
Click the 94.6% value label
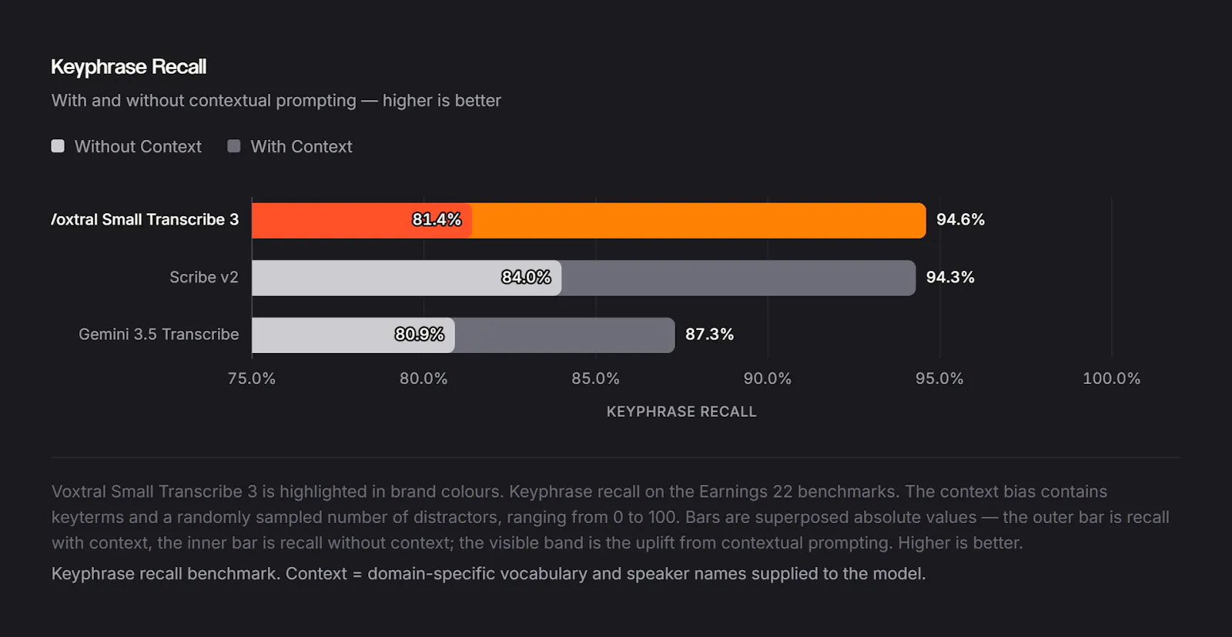tap(960, 219)
